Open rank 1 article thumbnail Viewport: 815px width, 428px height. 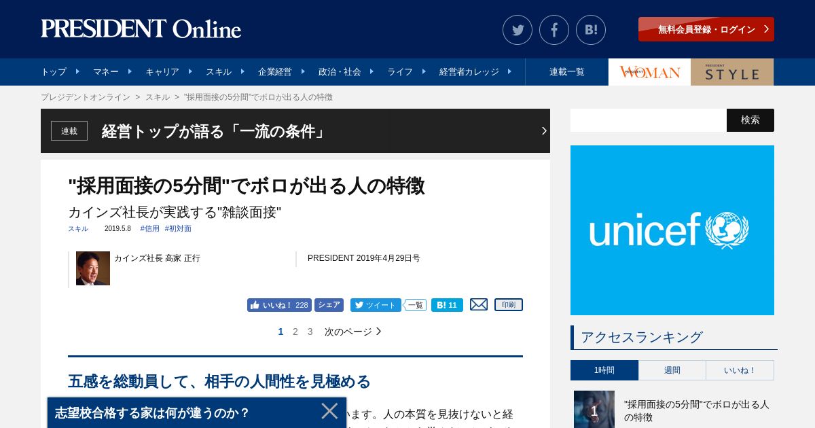coord(594,409)
